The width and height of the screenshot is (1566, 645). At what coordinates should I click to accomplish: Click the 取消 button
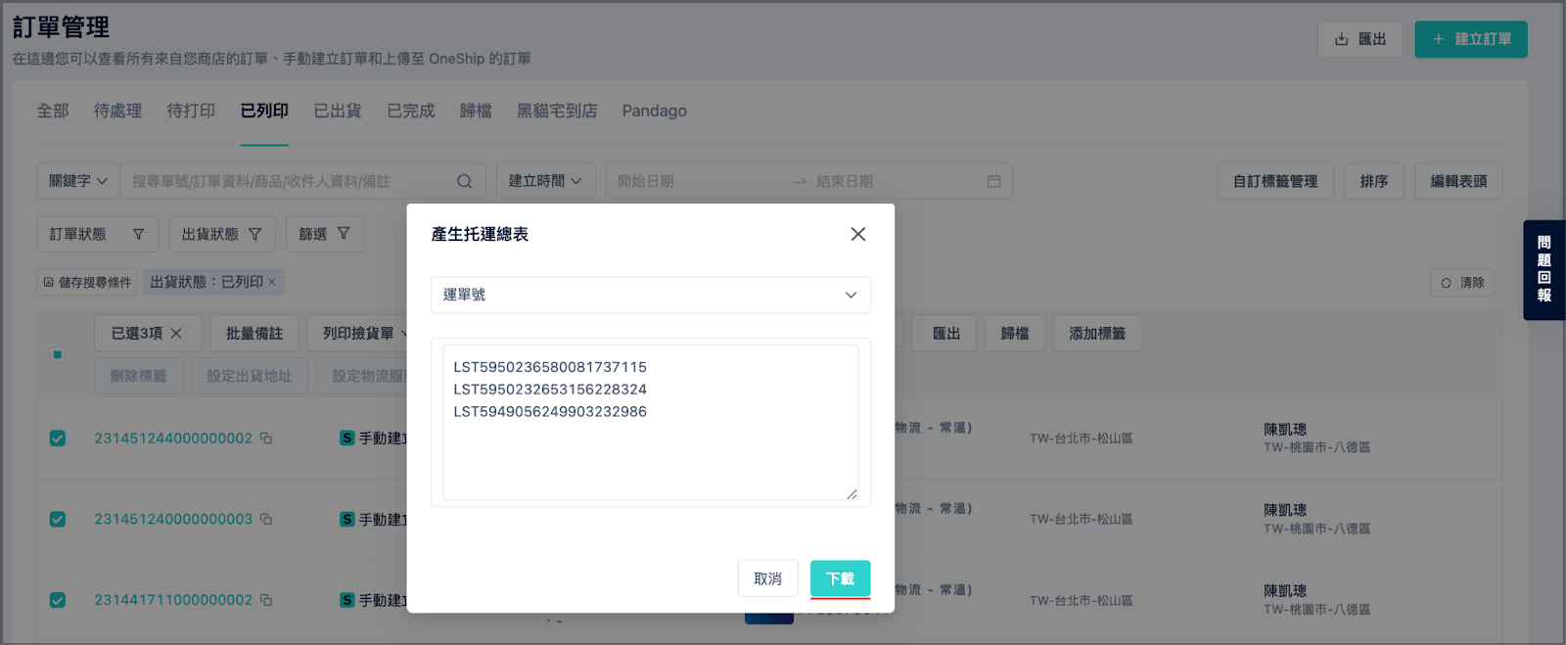[767, 578]
